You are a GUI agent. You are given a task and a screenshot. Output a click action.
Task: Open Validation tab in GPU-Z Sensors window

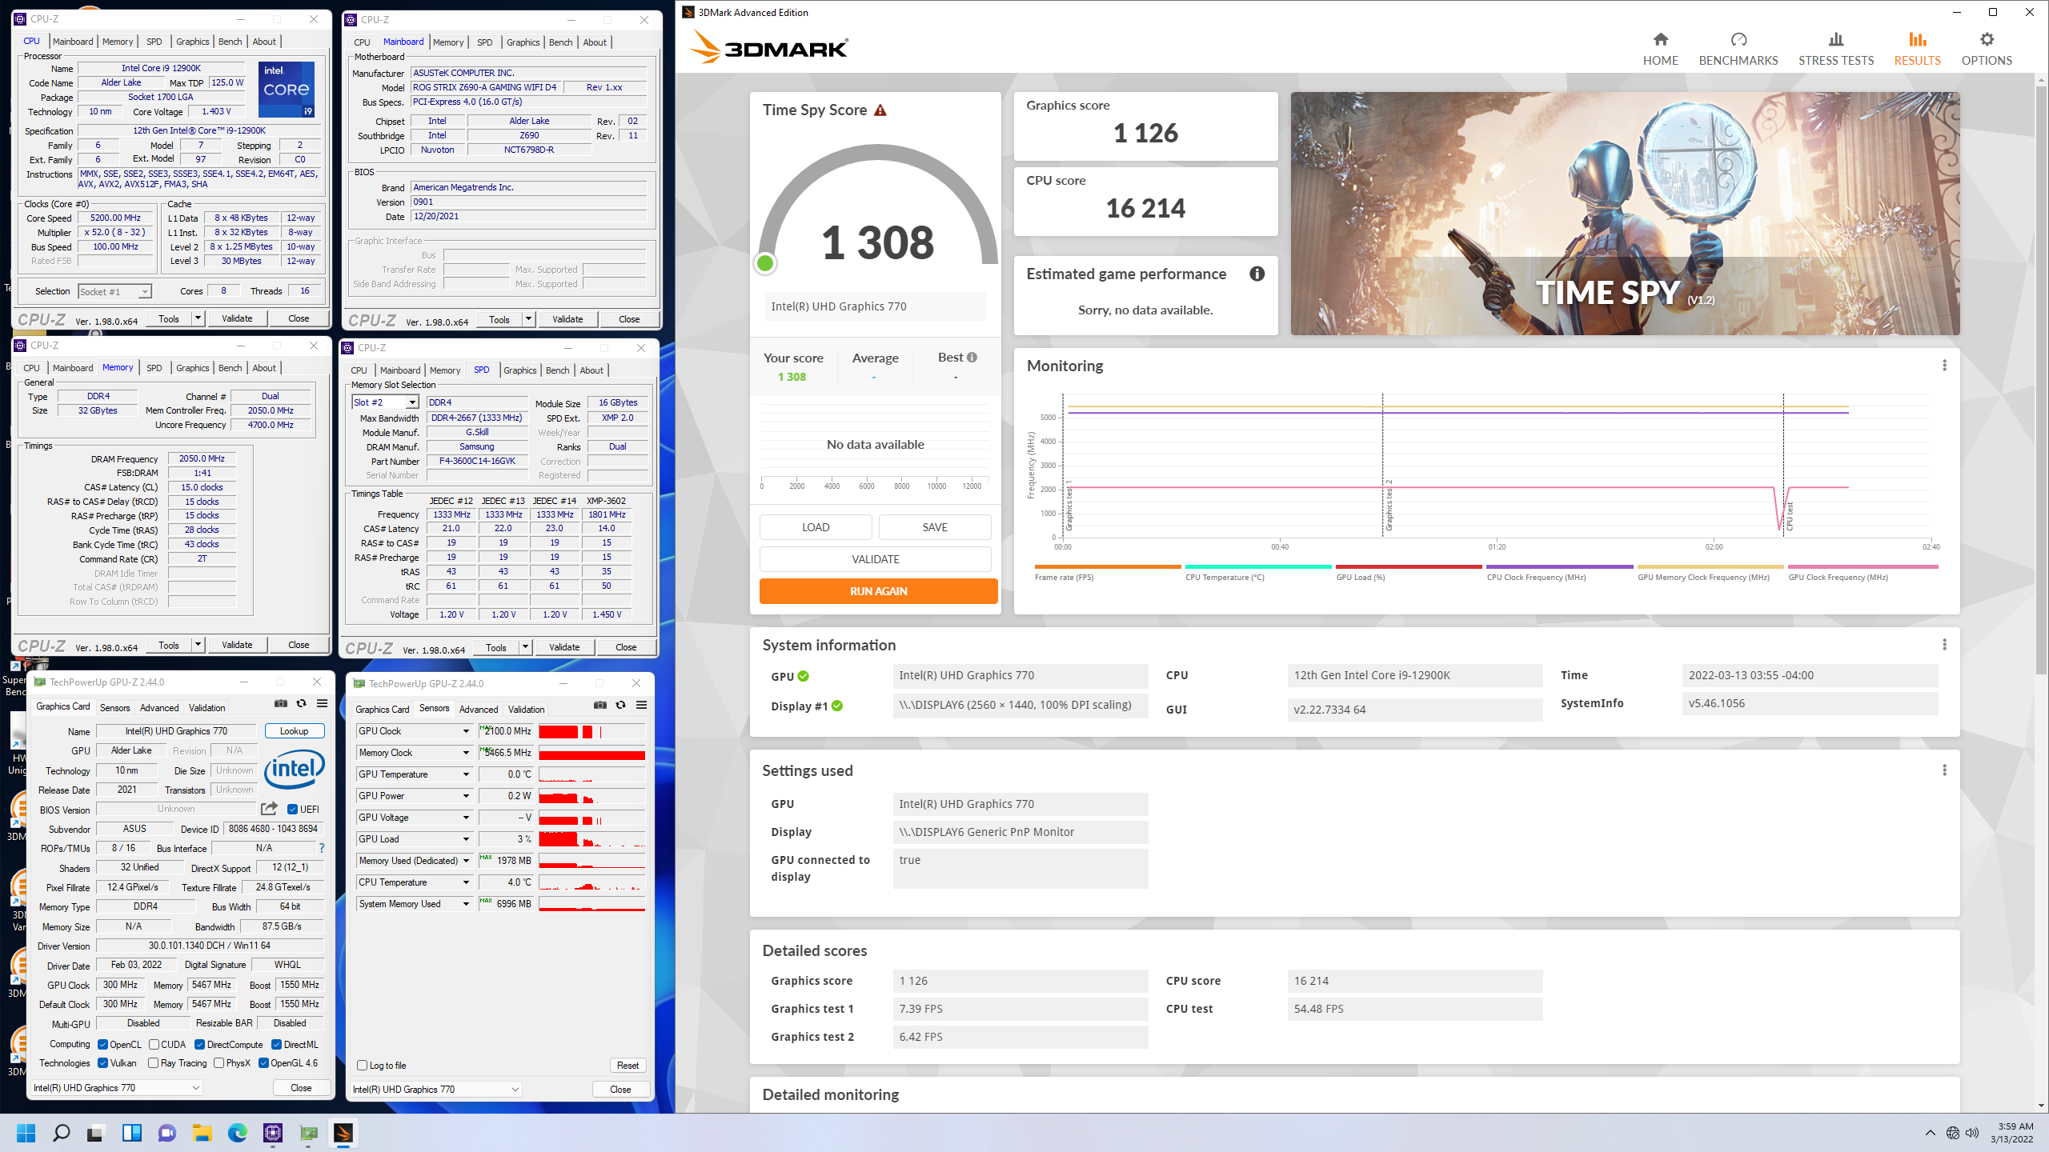[x=526, y=710]
